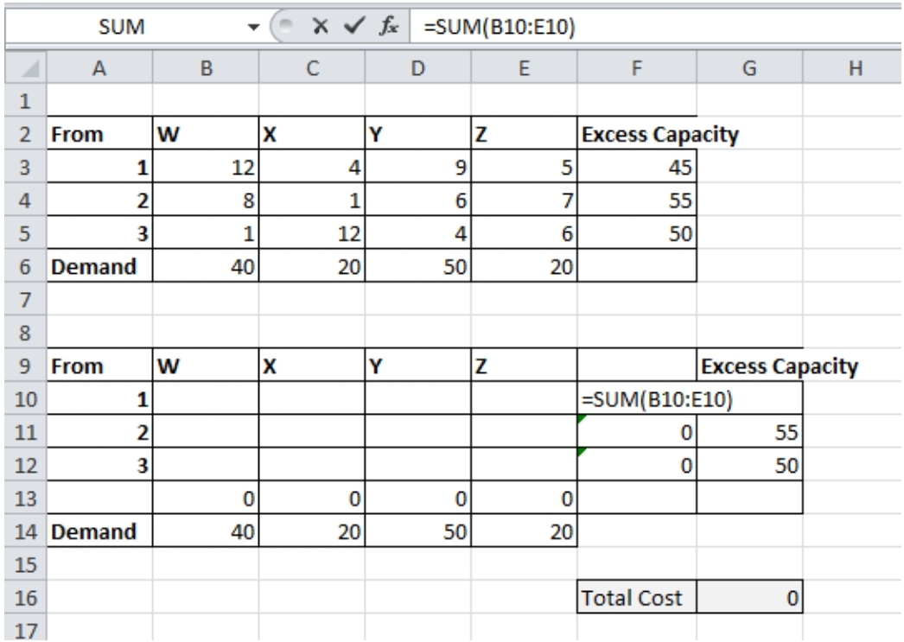
Task: Click the Total Cost value cell
Action: [749, 595]
